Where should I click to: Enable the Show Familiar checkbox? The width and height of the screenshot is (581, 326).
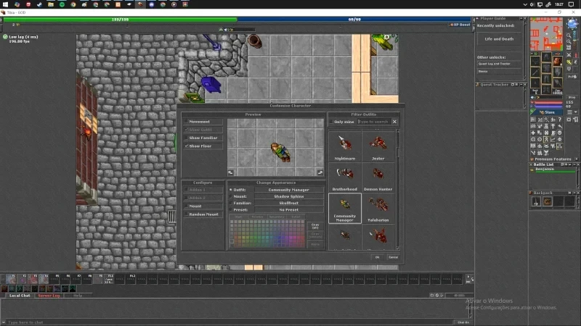[x=187, y=138]
